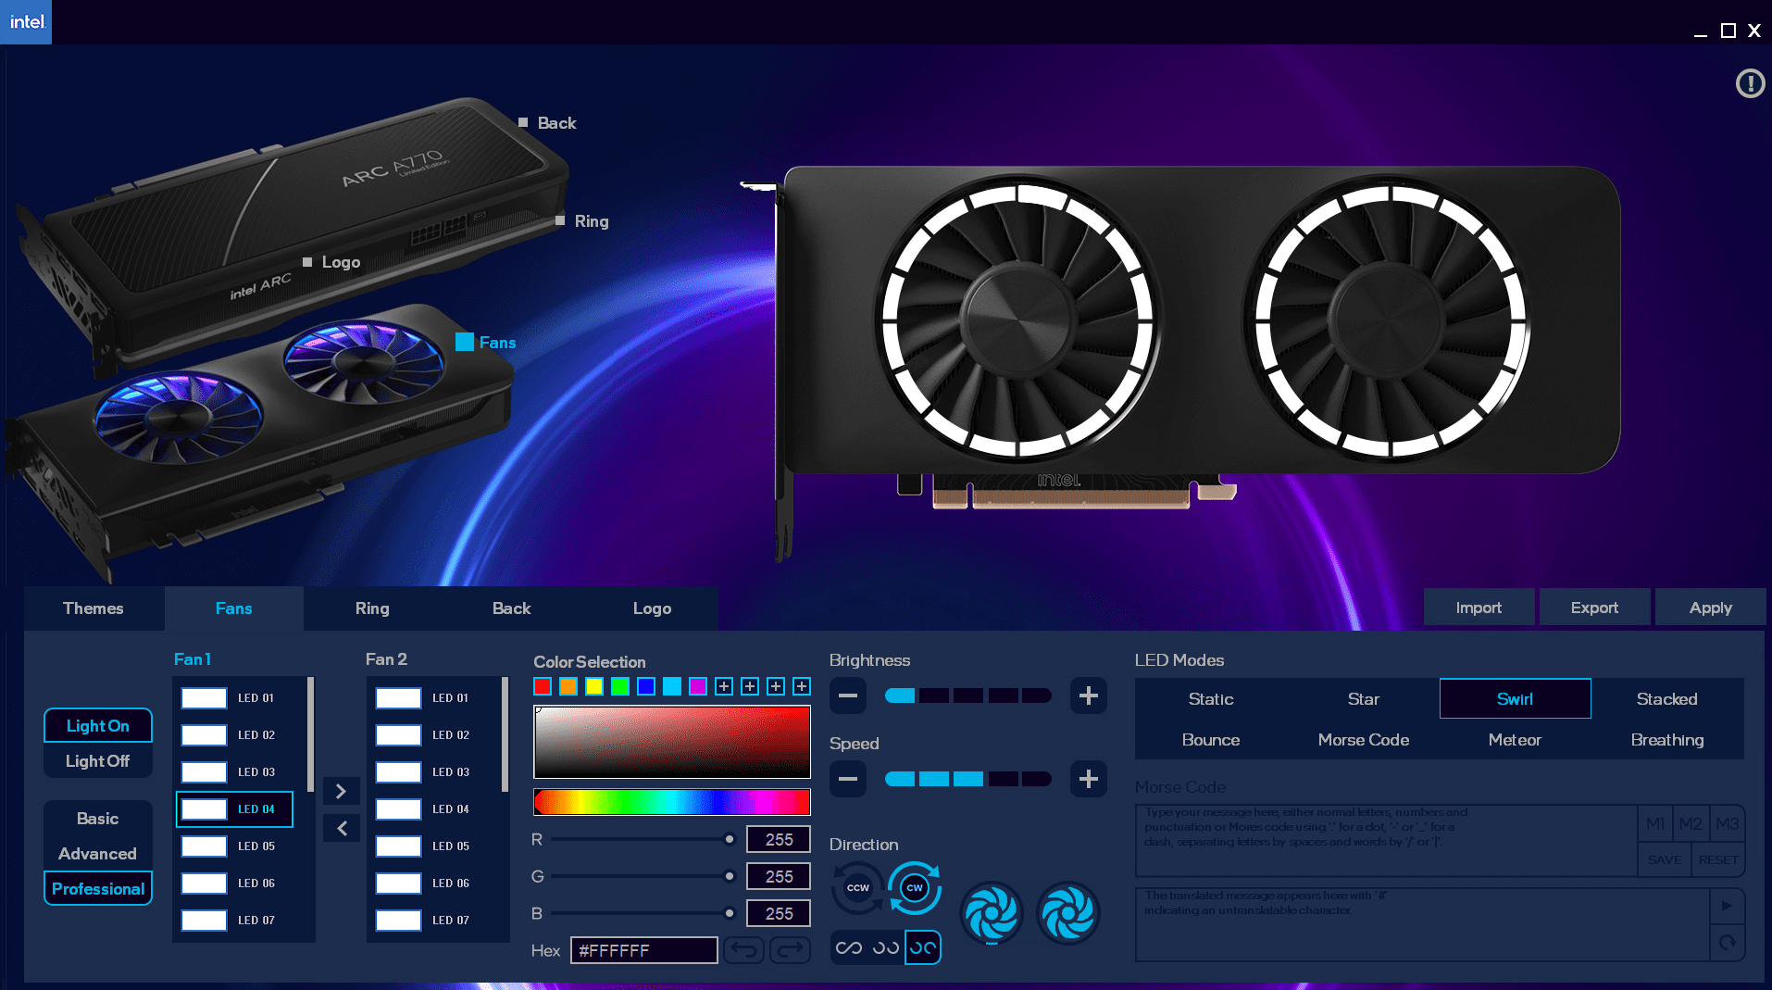Add custom color in the last plus slot
The image size is (1772, 990).
(x=802, y=686)
